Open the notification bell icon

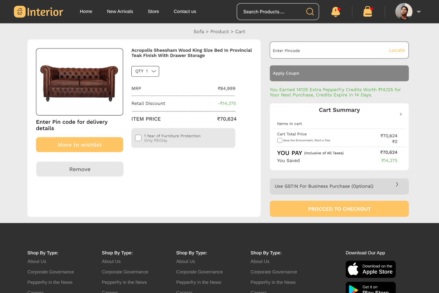point(334,12)
